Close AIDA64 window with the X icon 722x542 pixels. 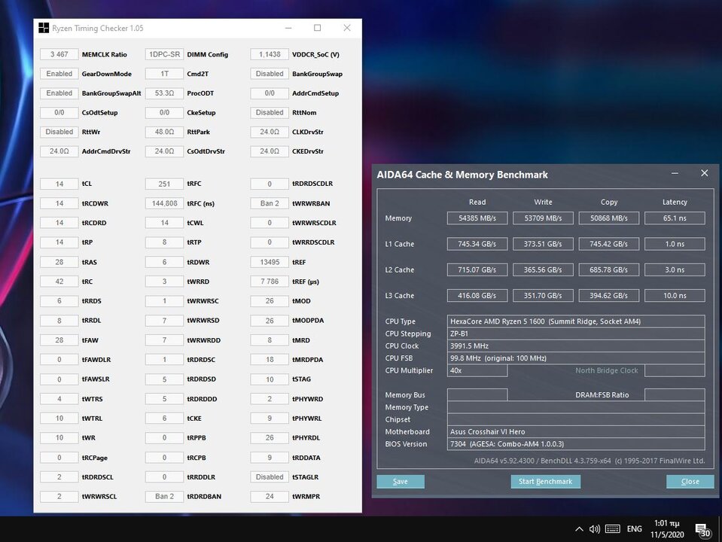point(705,173)
